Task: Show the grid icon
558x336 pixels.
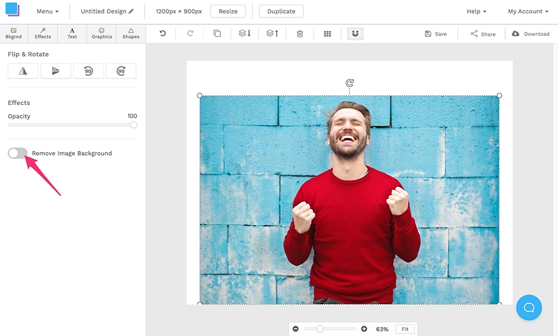Action: coord(327,34)
